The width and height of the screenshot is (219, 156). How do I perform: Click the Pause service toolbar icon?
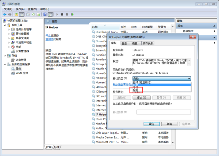point(67,14)
